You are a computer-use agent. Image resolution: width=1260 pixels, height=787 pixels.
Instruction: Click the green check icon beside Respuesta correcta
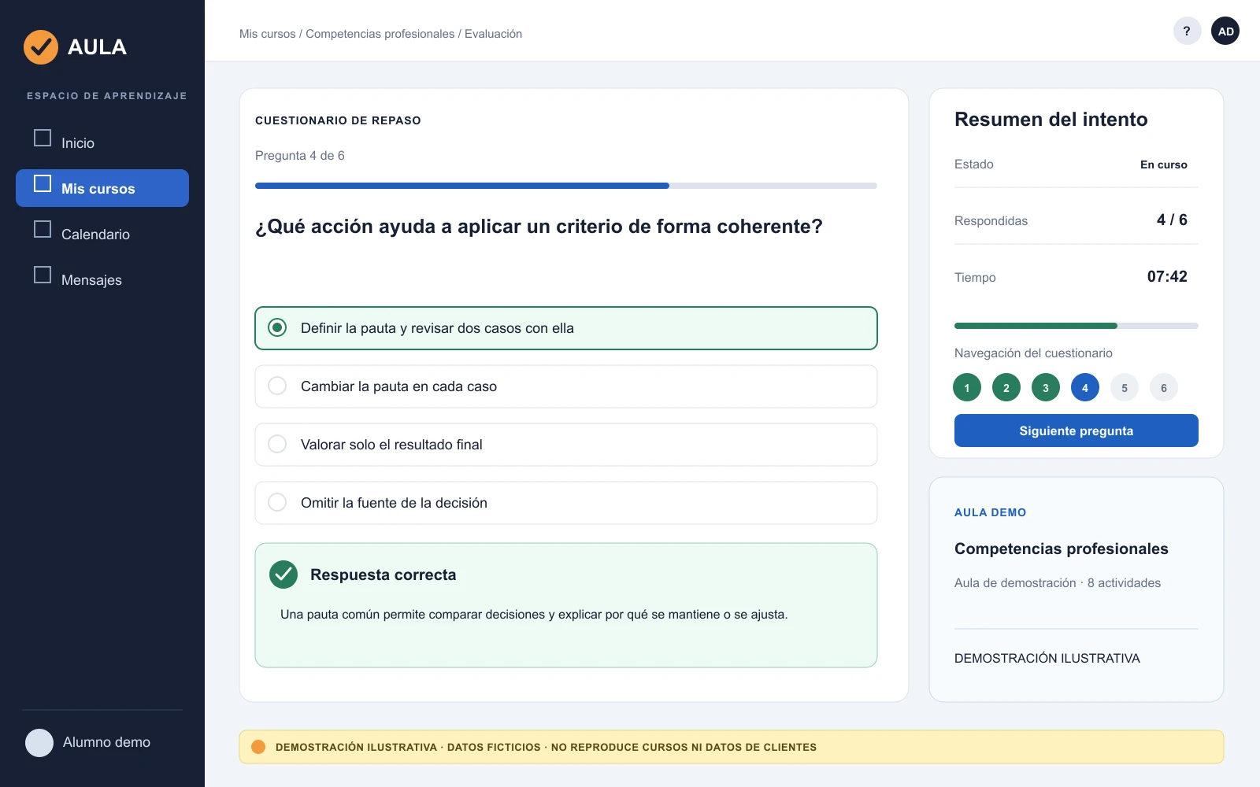click(283, 575)
